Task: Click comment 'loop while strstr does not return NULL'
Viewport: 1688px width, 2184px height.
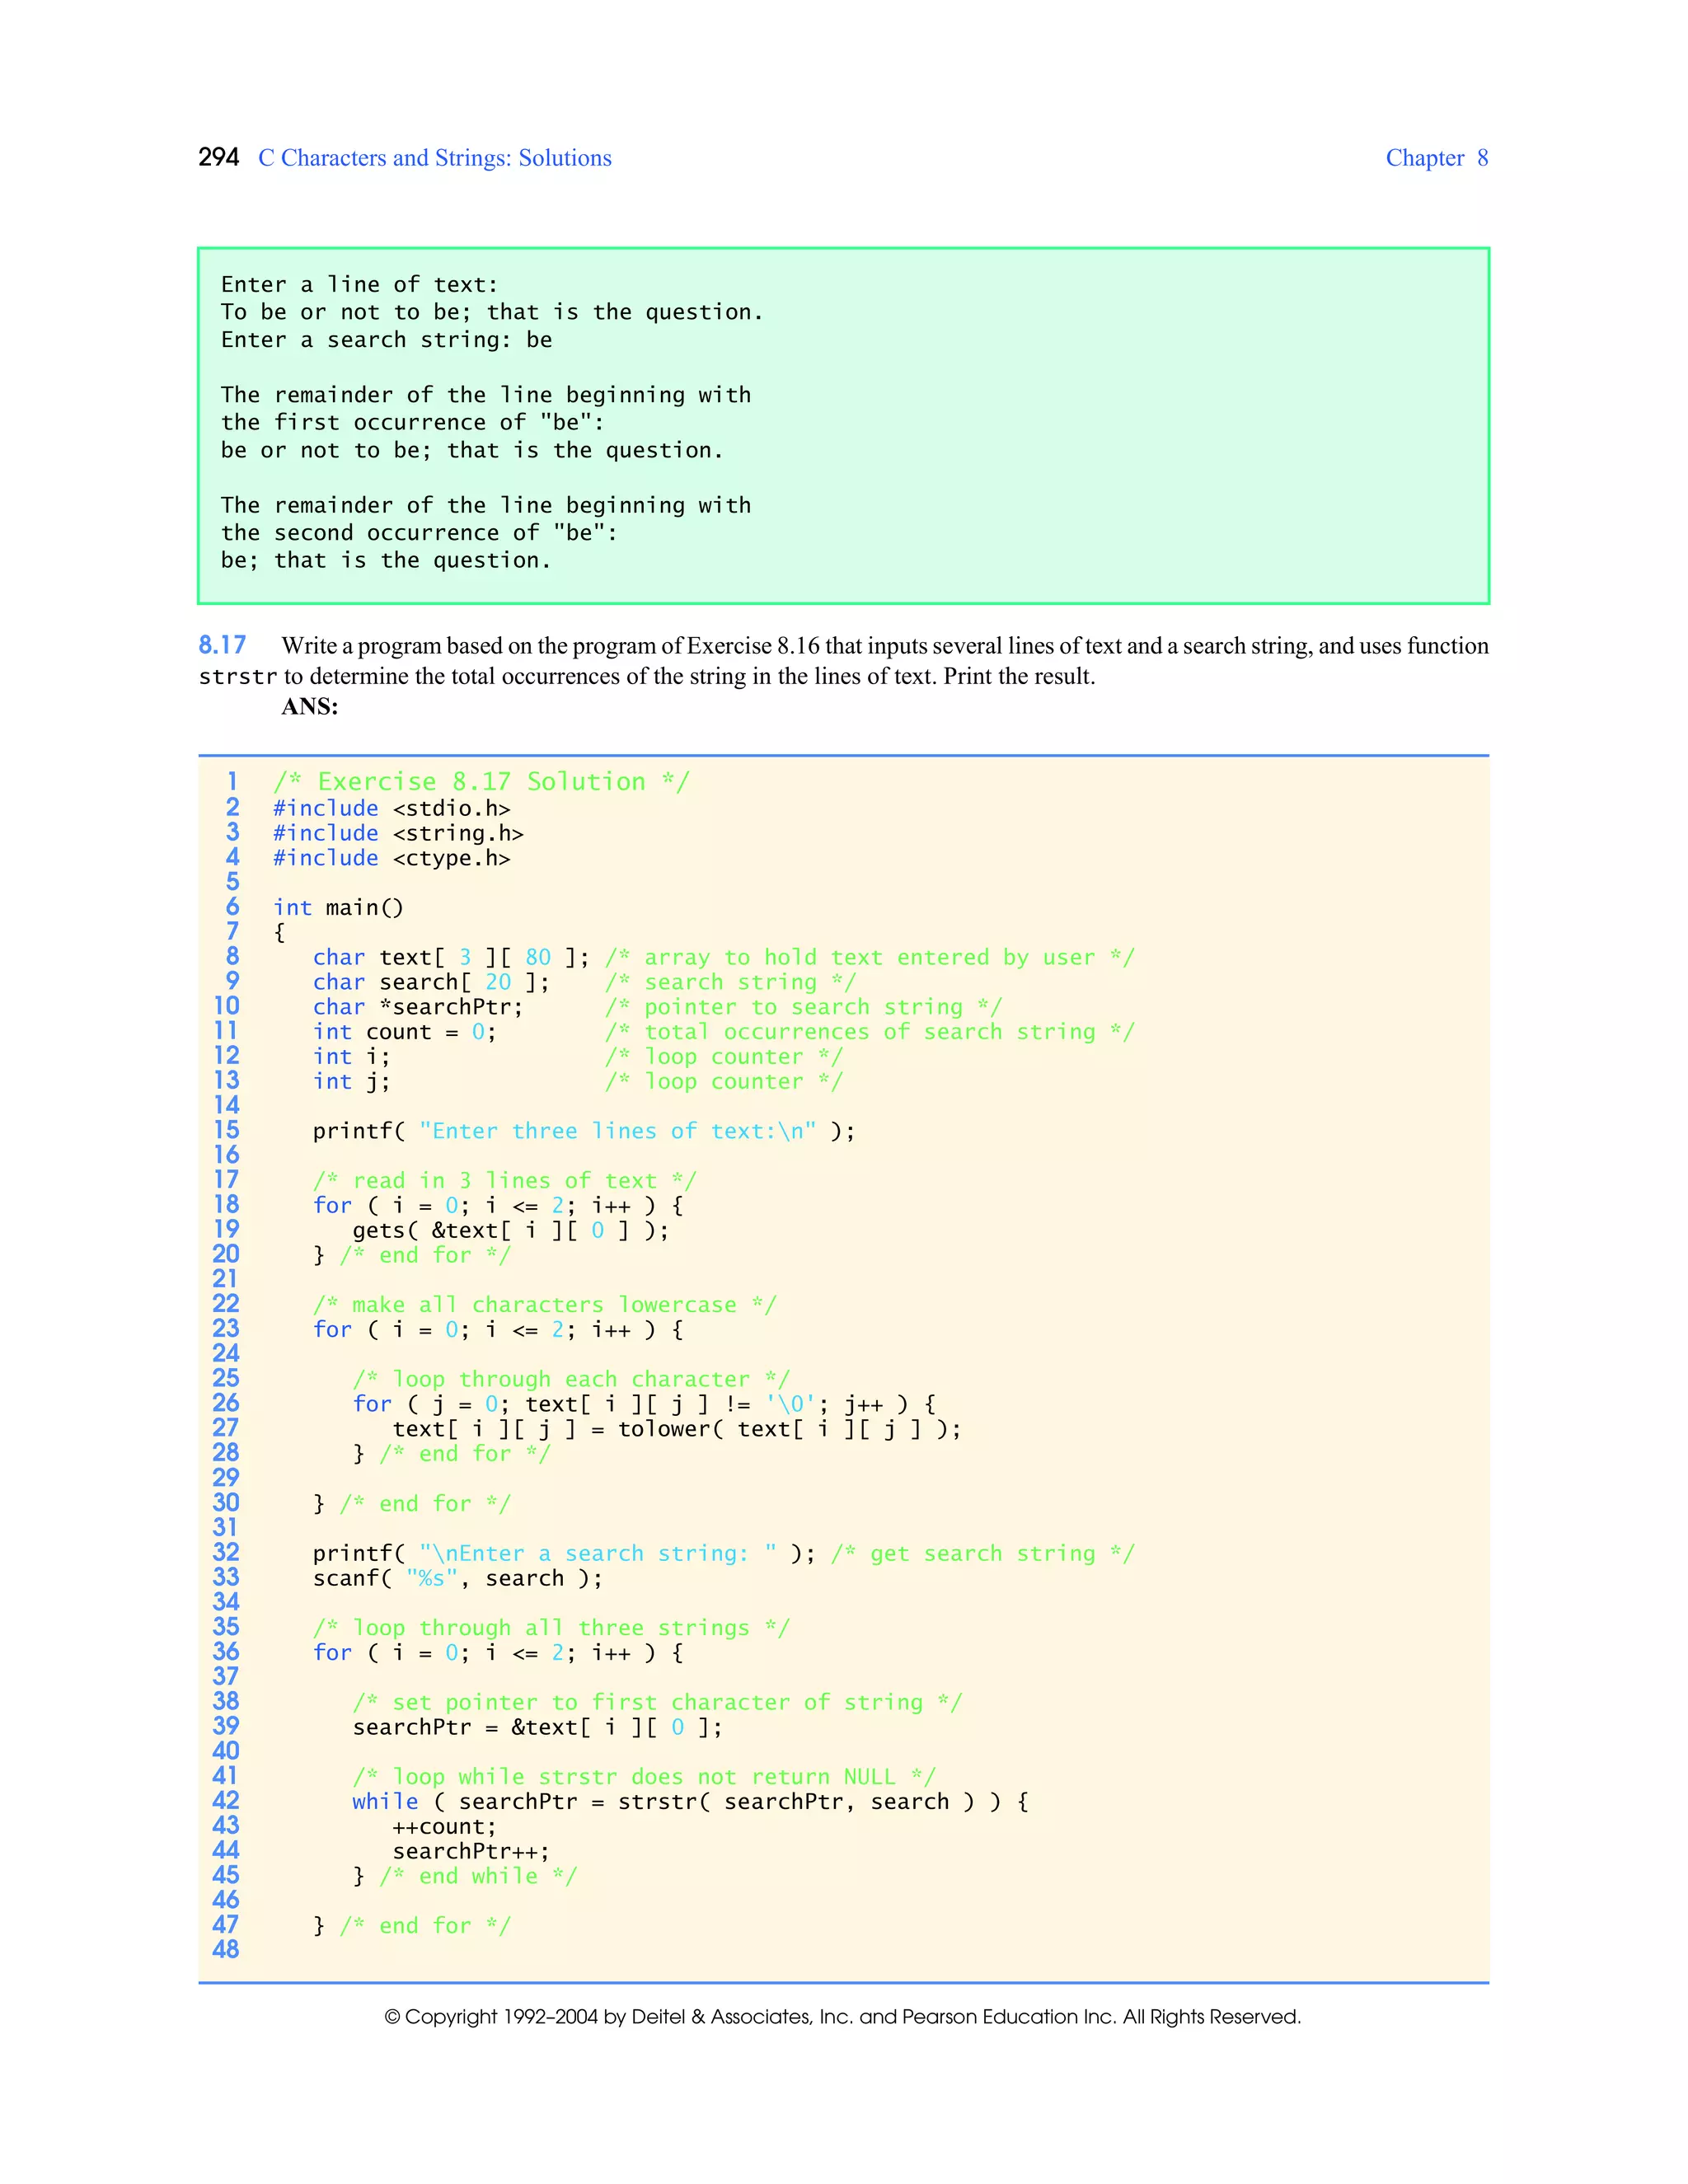Action: 644,1777
